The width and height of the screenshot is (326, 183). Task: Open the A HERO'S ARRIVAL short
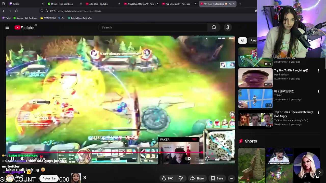click(x=279, y=165)
